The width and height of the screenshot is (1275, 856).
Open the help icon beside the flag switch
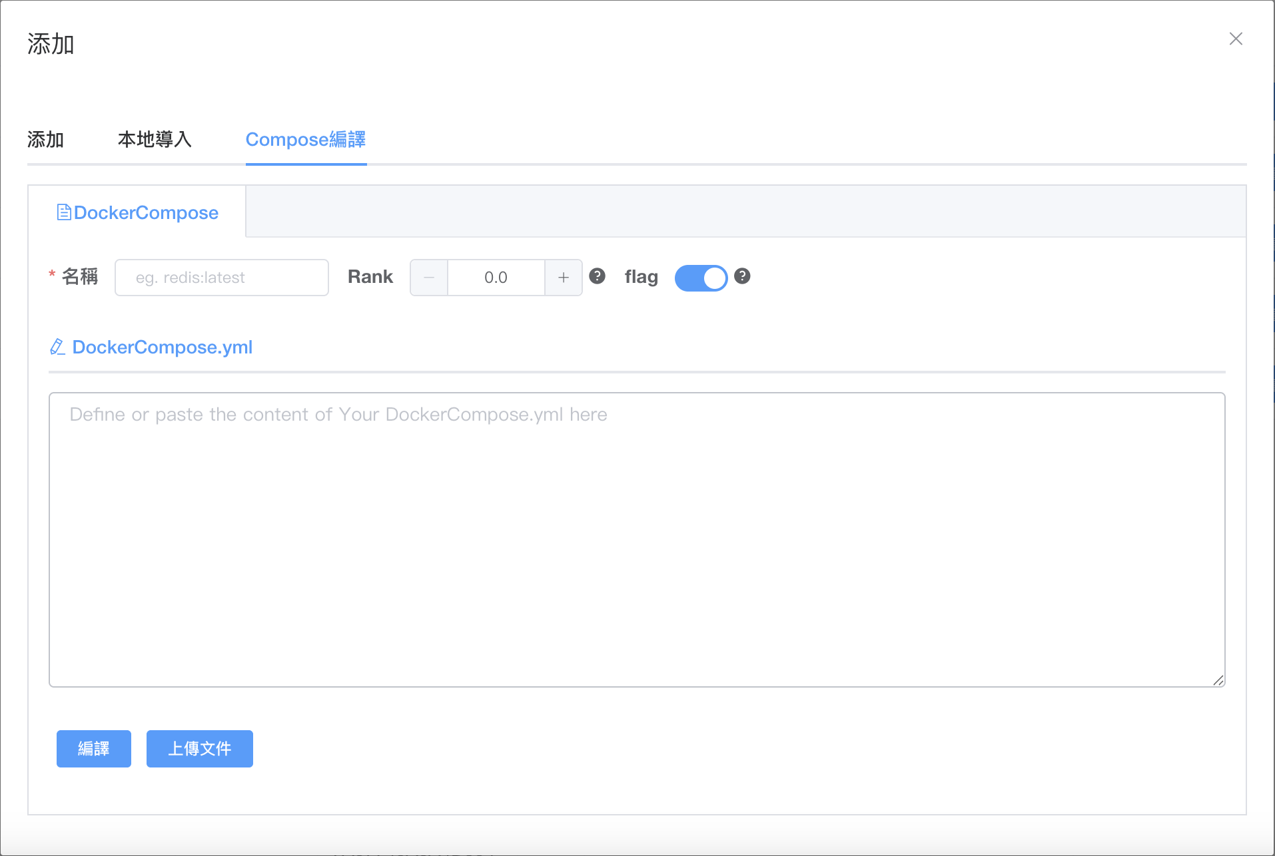tap(742, 276)
